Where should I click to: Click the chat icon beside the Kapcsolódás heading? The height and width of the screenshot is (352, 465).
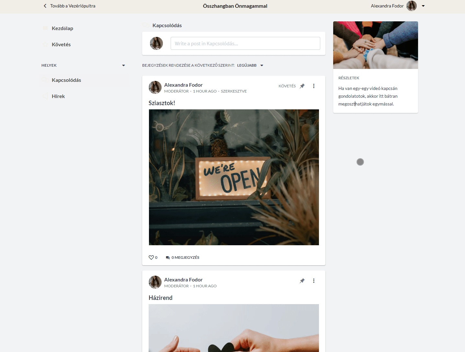coord(146,25)
